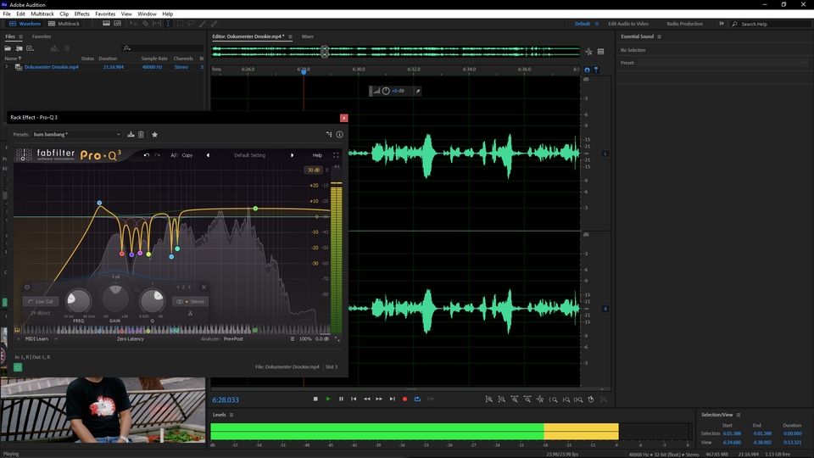Pause playback in the transport
Screen dimensions: 814x458
coord(341,399)
